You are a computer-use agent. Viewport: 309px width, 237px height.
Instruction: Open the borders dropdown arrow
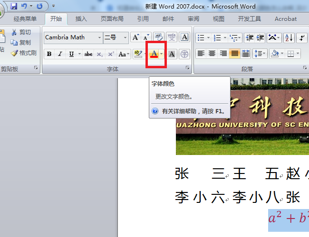tap(298, 54)
